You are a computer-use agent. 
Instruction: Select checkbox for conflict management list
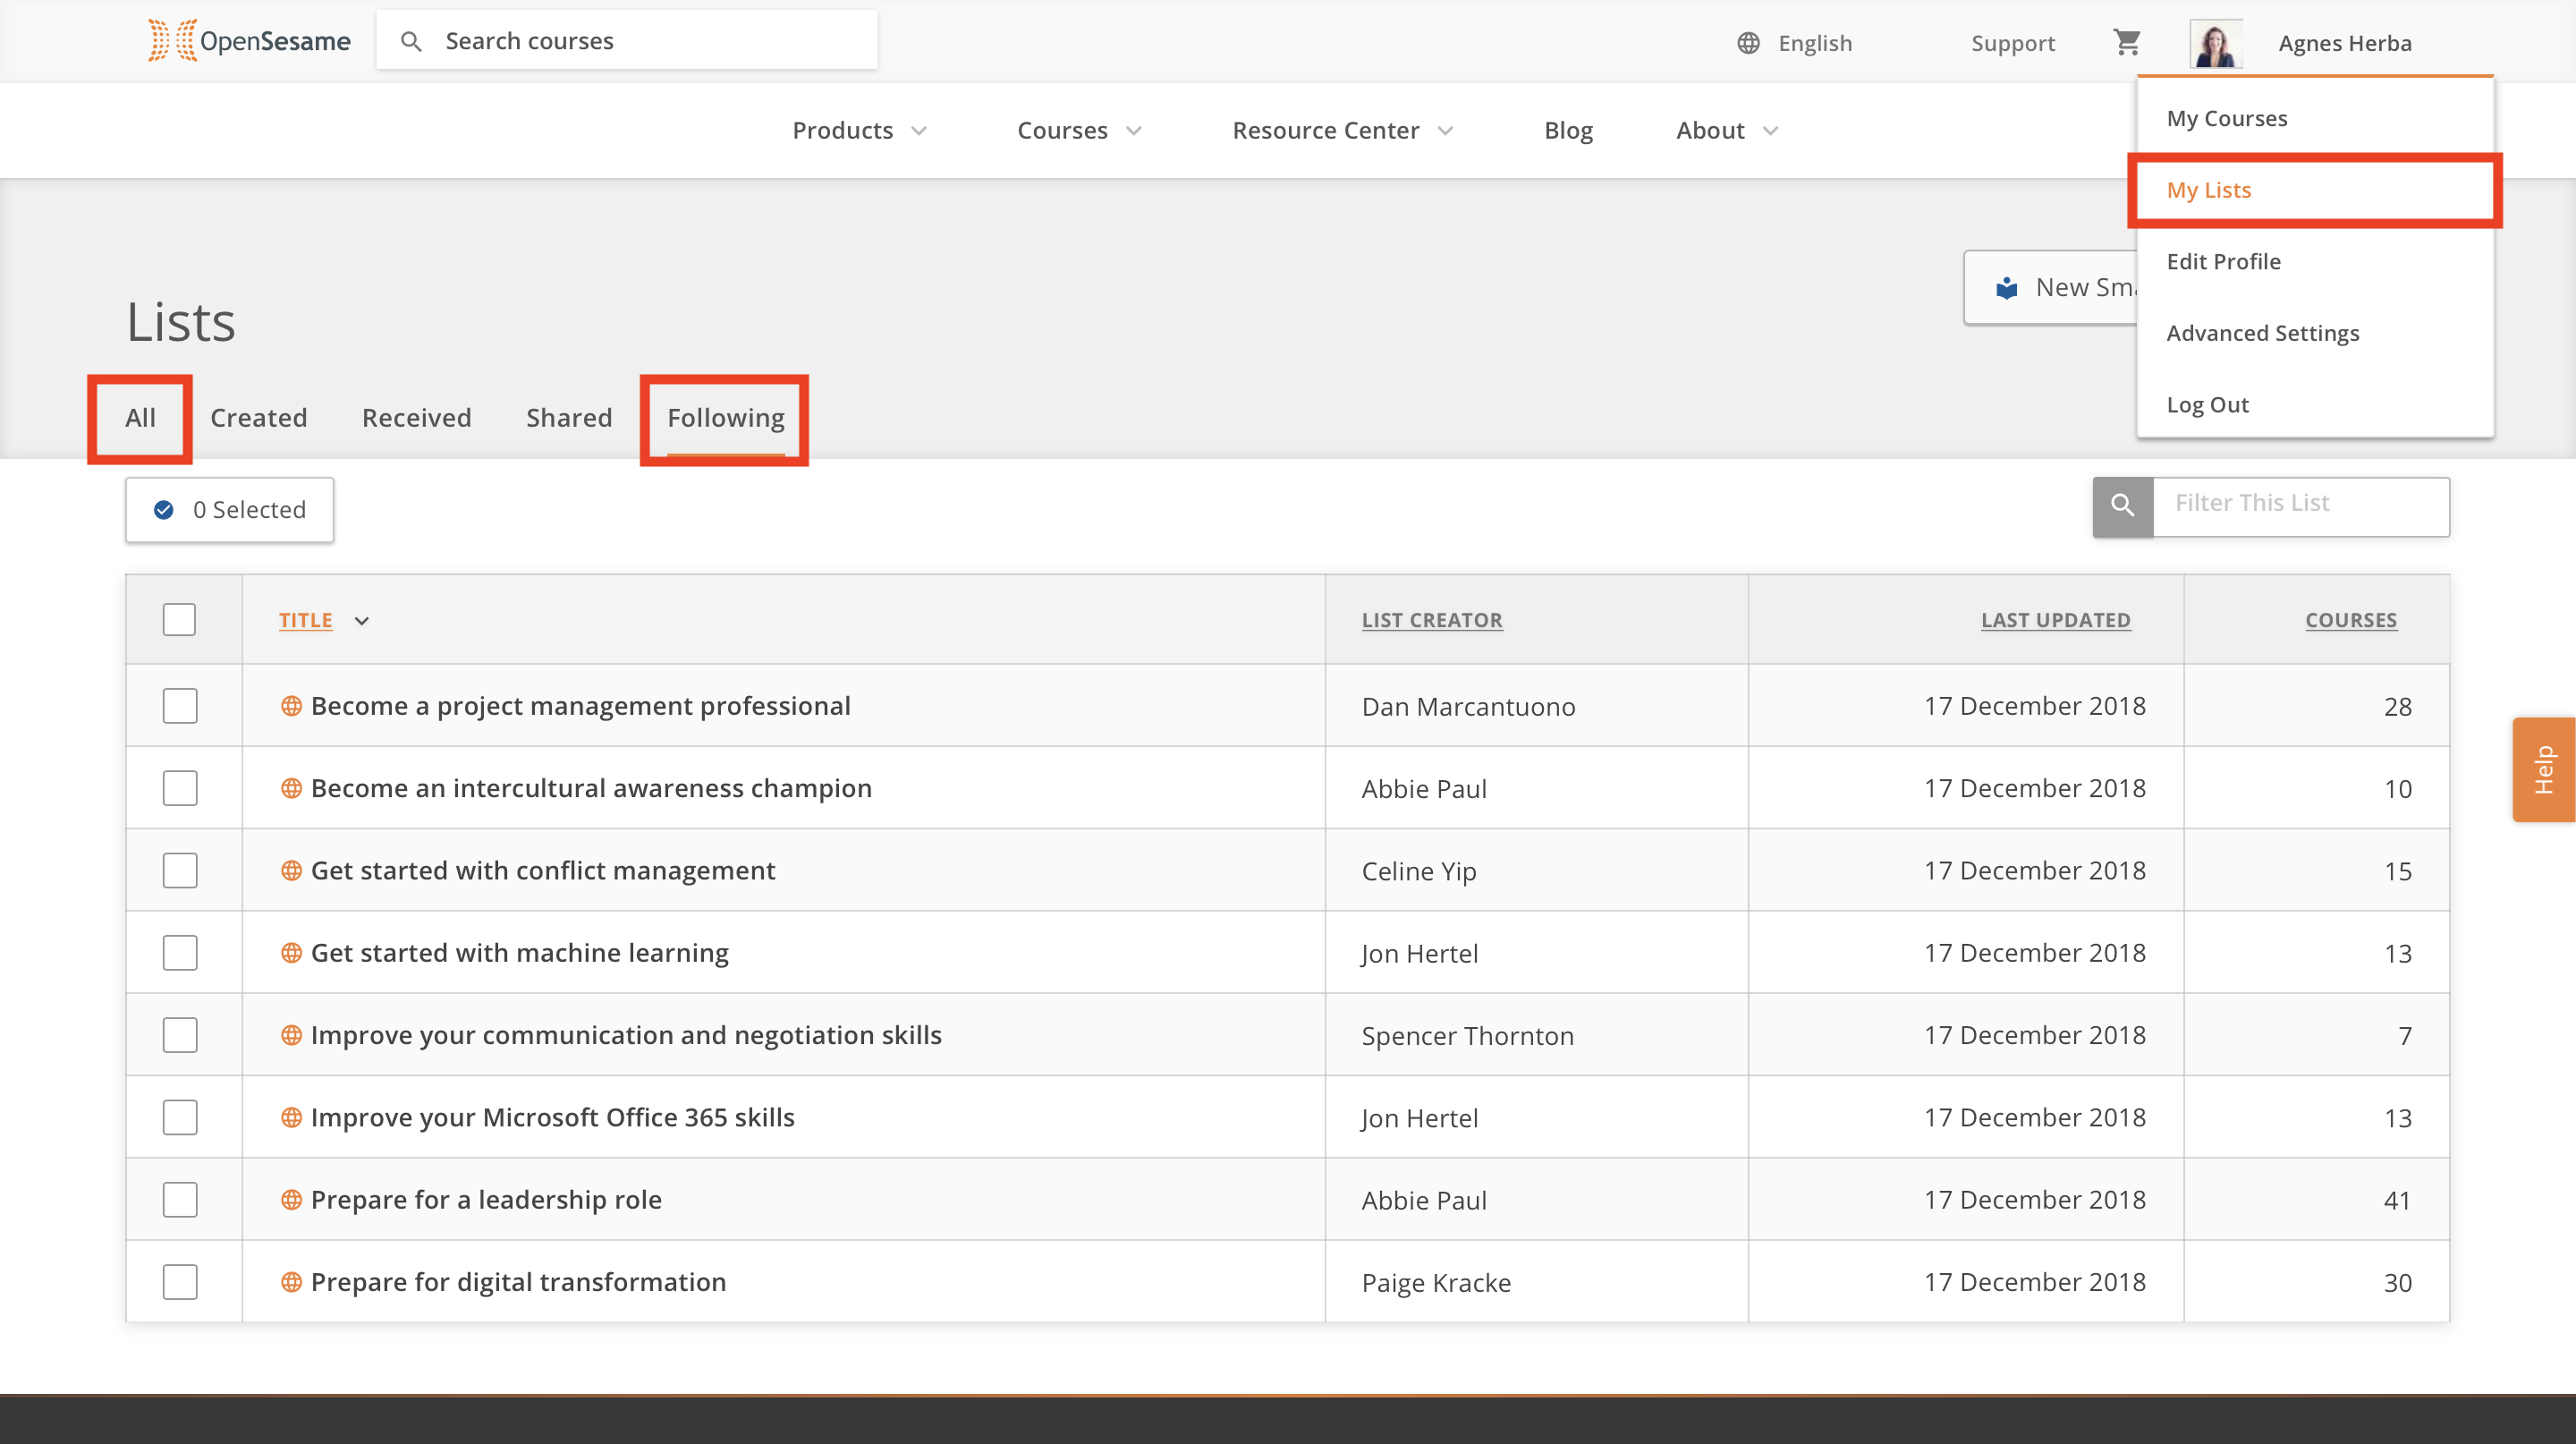click(180, 870)
